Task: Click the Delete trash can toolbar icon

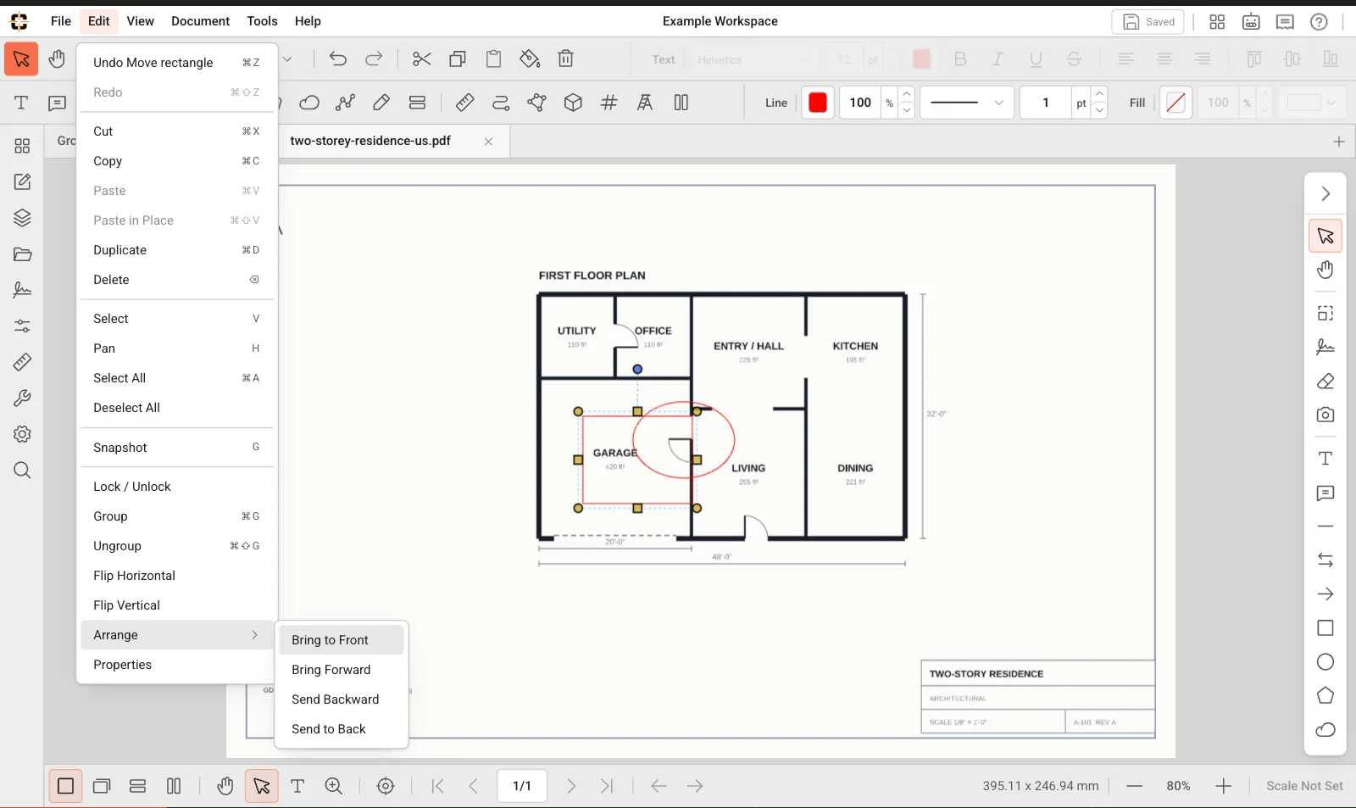Action: pyautogui.click(x=566, y=59)
